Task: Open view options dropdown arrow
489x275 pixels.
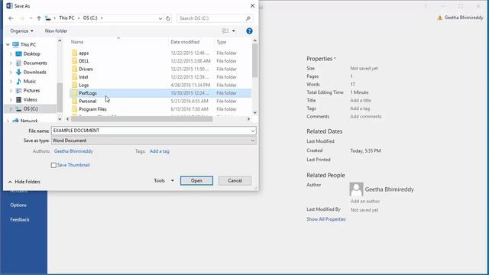Action: coord(234,31)
